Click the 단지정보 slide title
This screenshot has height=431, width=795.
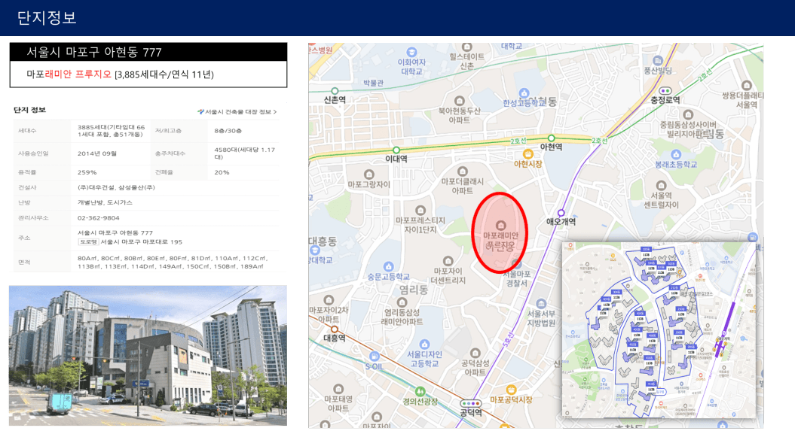coord(47,18)
